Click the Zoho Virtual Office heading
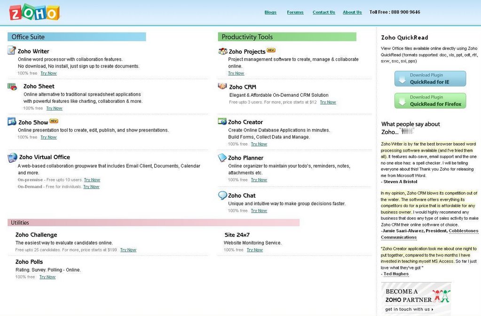 pos(45,157)
